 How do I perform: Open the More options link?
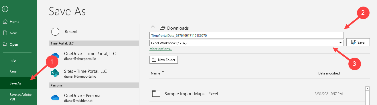pos(161,49)
